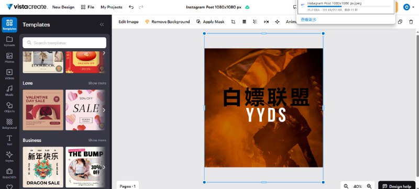The width and height of the screenshot is (419, 189).
Task: Click the canvas vertical scrollbar
Action: (417, 105)
